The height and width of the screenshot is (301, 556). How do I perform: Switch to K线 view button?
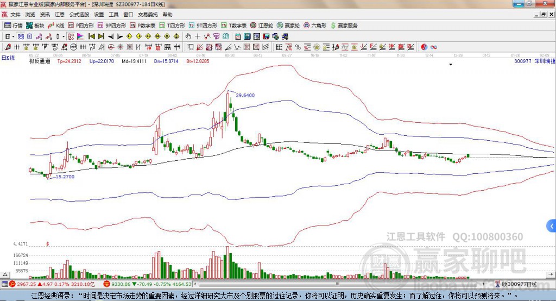point(56,26)
